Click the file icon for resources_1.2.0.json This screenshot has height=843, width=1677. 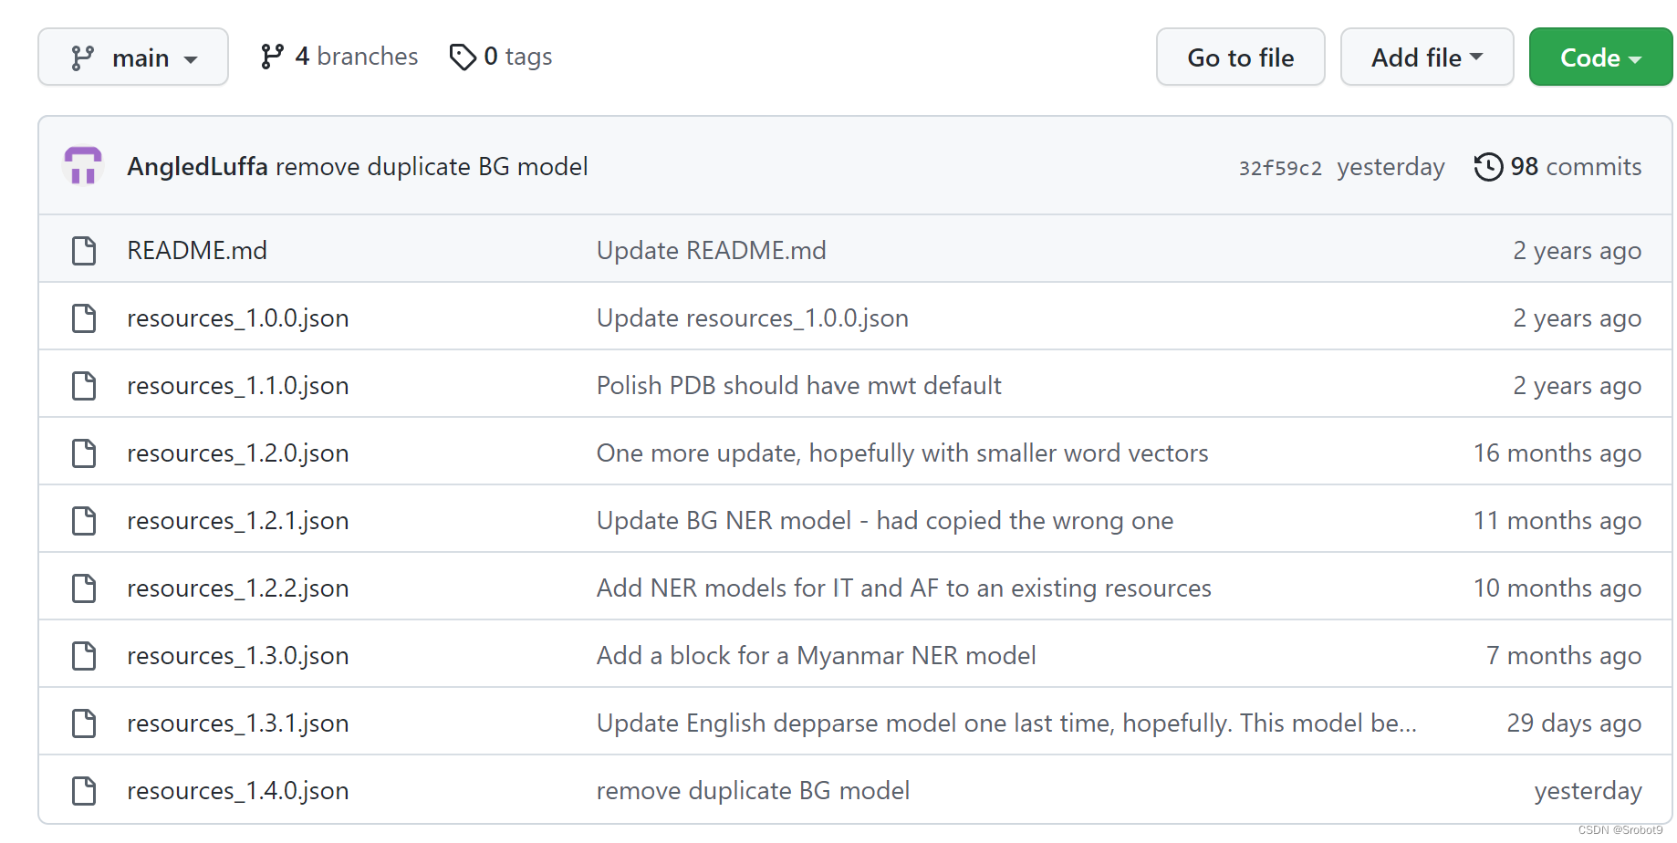pos(84,453)
